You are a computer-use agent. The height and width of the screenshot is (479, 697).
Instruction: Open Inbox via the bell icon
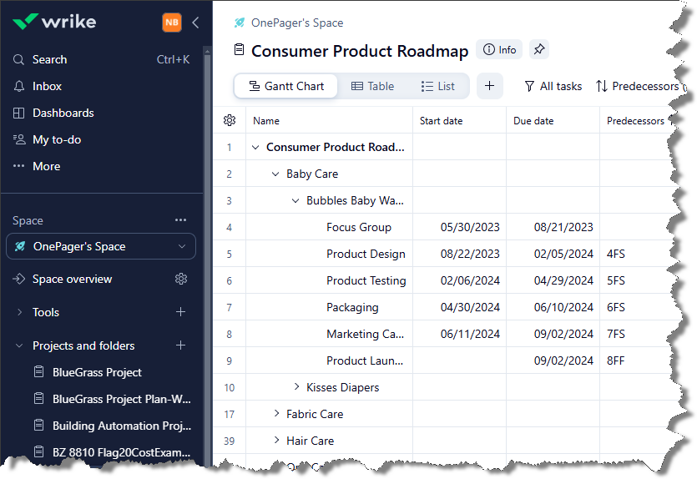point(18,86)
